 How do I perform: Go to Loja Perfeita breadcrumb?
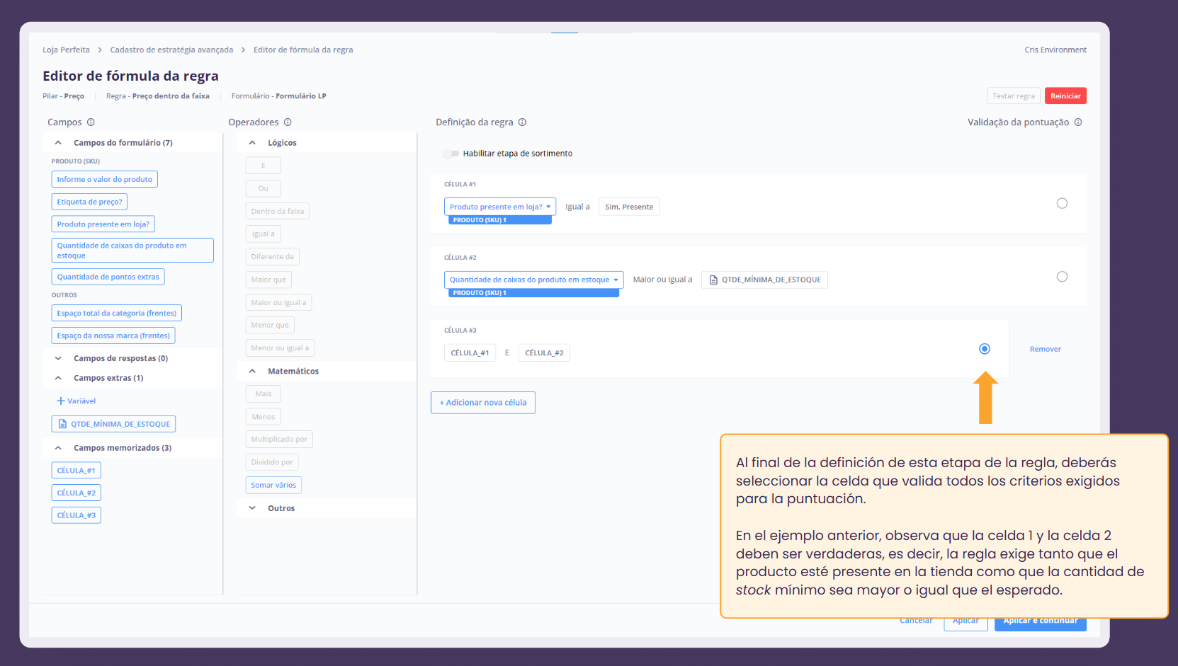pos(66,50)
